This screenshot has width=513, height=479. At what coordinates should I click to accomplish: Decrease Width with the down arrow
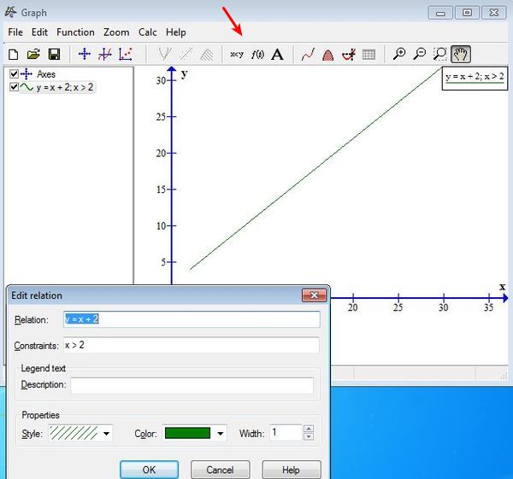coord(309,437)
